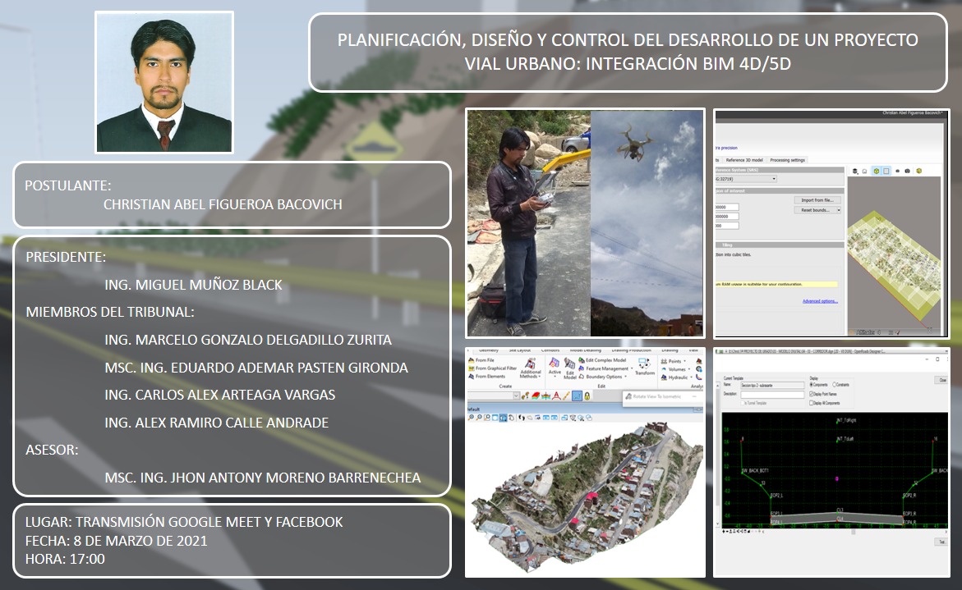Open Additional Methods dropdown
The height and width of the screenshot is (590, 962).
point(530,368)
